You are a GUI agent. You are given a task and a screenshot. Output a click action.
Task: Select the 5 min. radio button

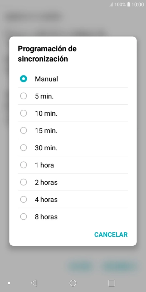point(24,96)
